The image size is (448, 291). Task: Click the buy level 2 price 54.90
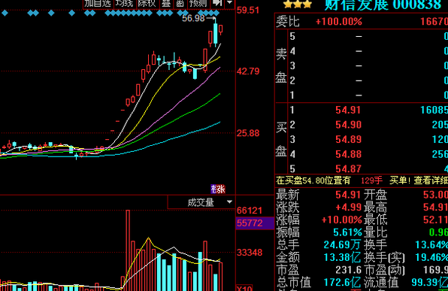click(x=348, y=125)
